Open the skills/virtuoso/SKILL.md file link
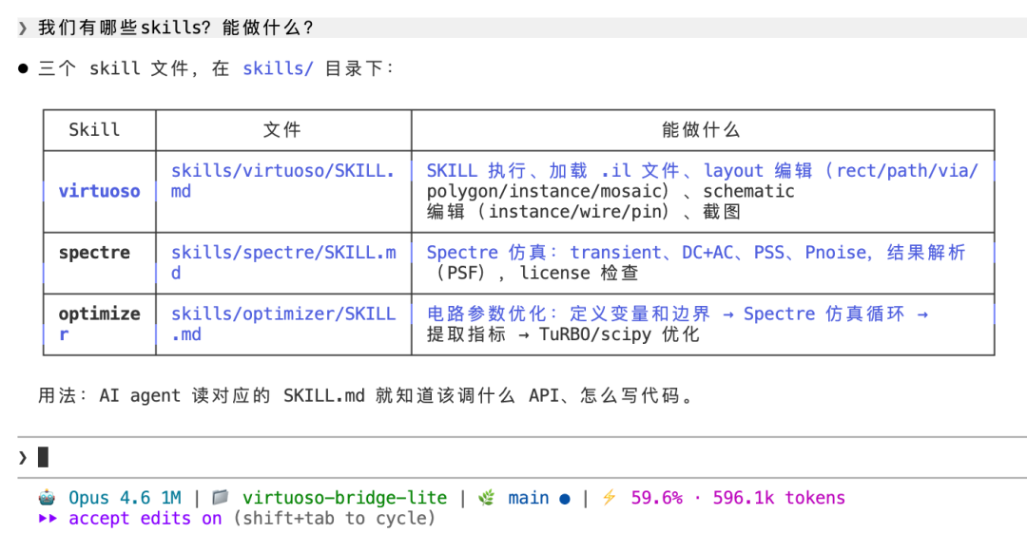 click(282, 181)
